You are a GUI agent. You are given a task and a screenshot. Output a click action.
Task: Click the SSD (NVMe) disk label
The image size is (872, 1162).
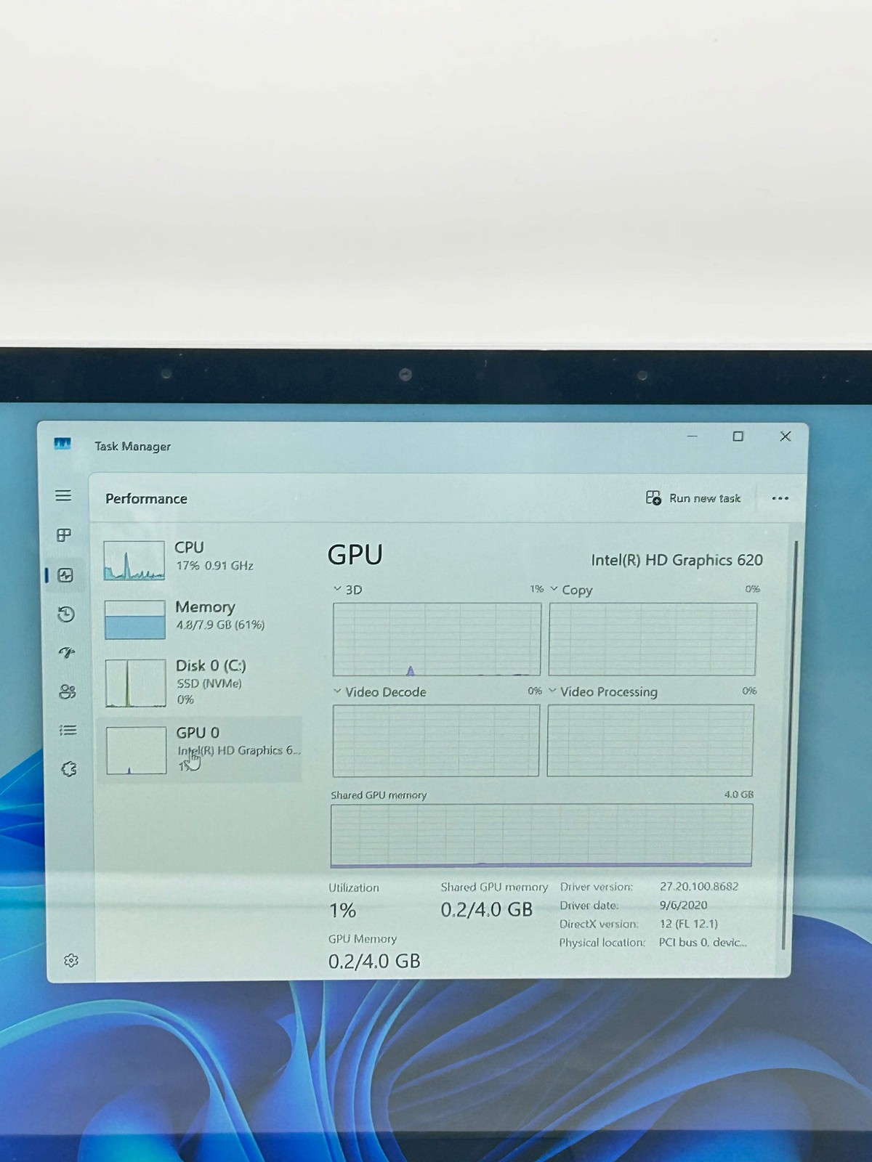tap(209, 683)
